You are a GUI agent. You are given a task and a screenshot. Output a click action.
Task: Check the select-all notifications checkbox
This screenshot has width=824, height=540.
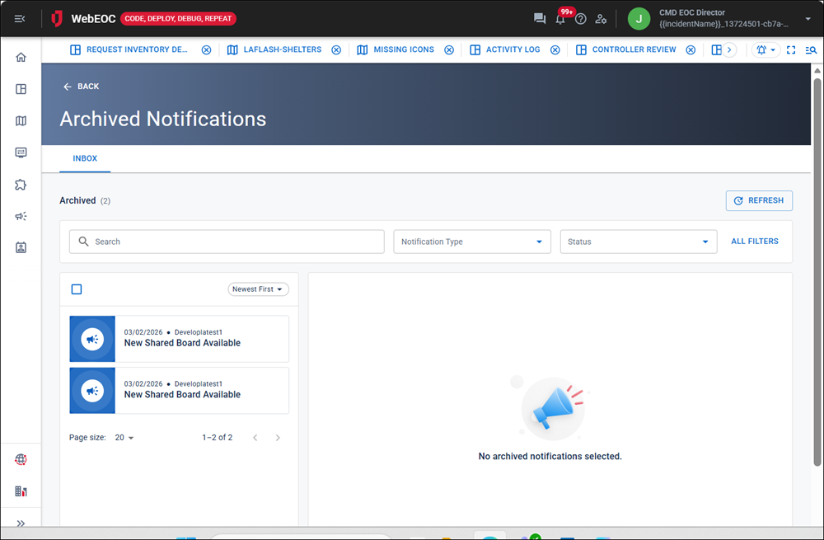point(77,289)
